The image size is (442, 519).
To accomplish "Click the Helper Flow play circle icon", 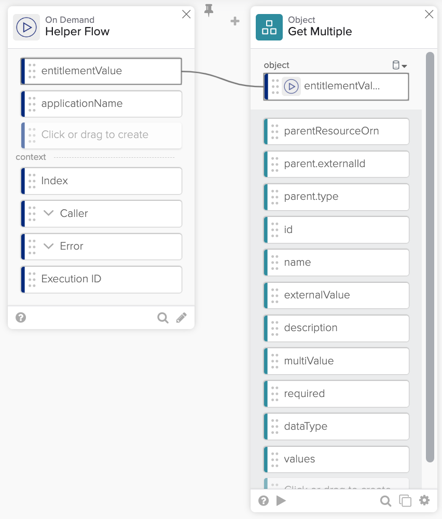I will click(26, 27).
